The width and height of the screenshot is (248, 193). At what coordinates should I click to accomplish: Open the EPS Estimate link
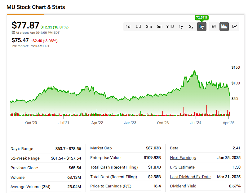click(x=182, y=167)
